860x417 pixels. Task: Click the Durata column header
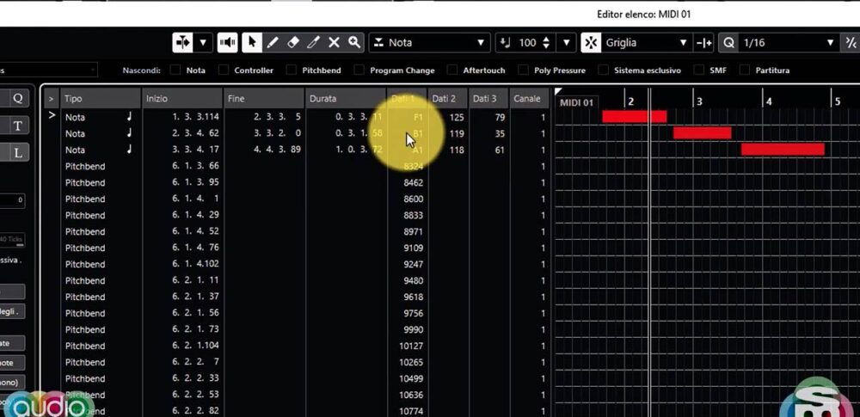pos(346,99)
